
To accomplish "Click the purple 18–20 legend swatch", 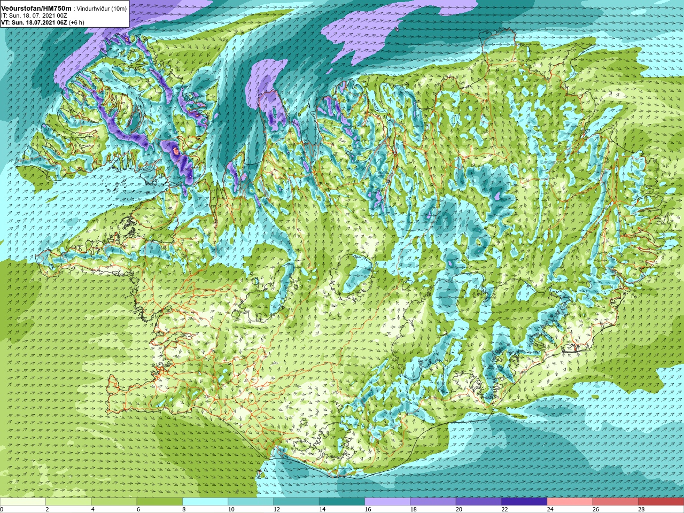I will [433, 501].
